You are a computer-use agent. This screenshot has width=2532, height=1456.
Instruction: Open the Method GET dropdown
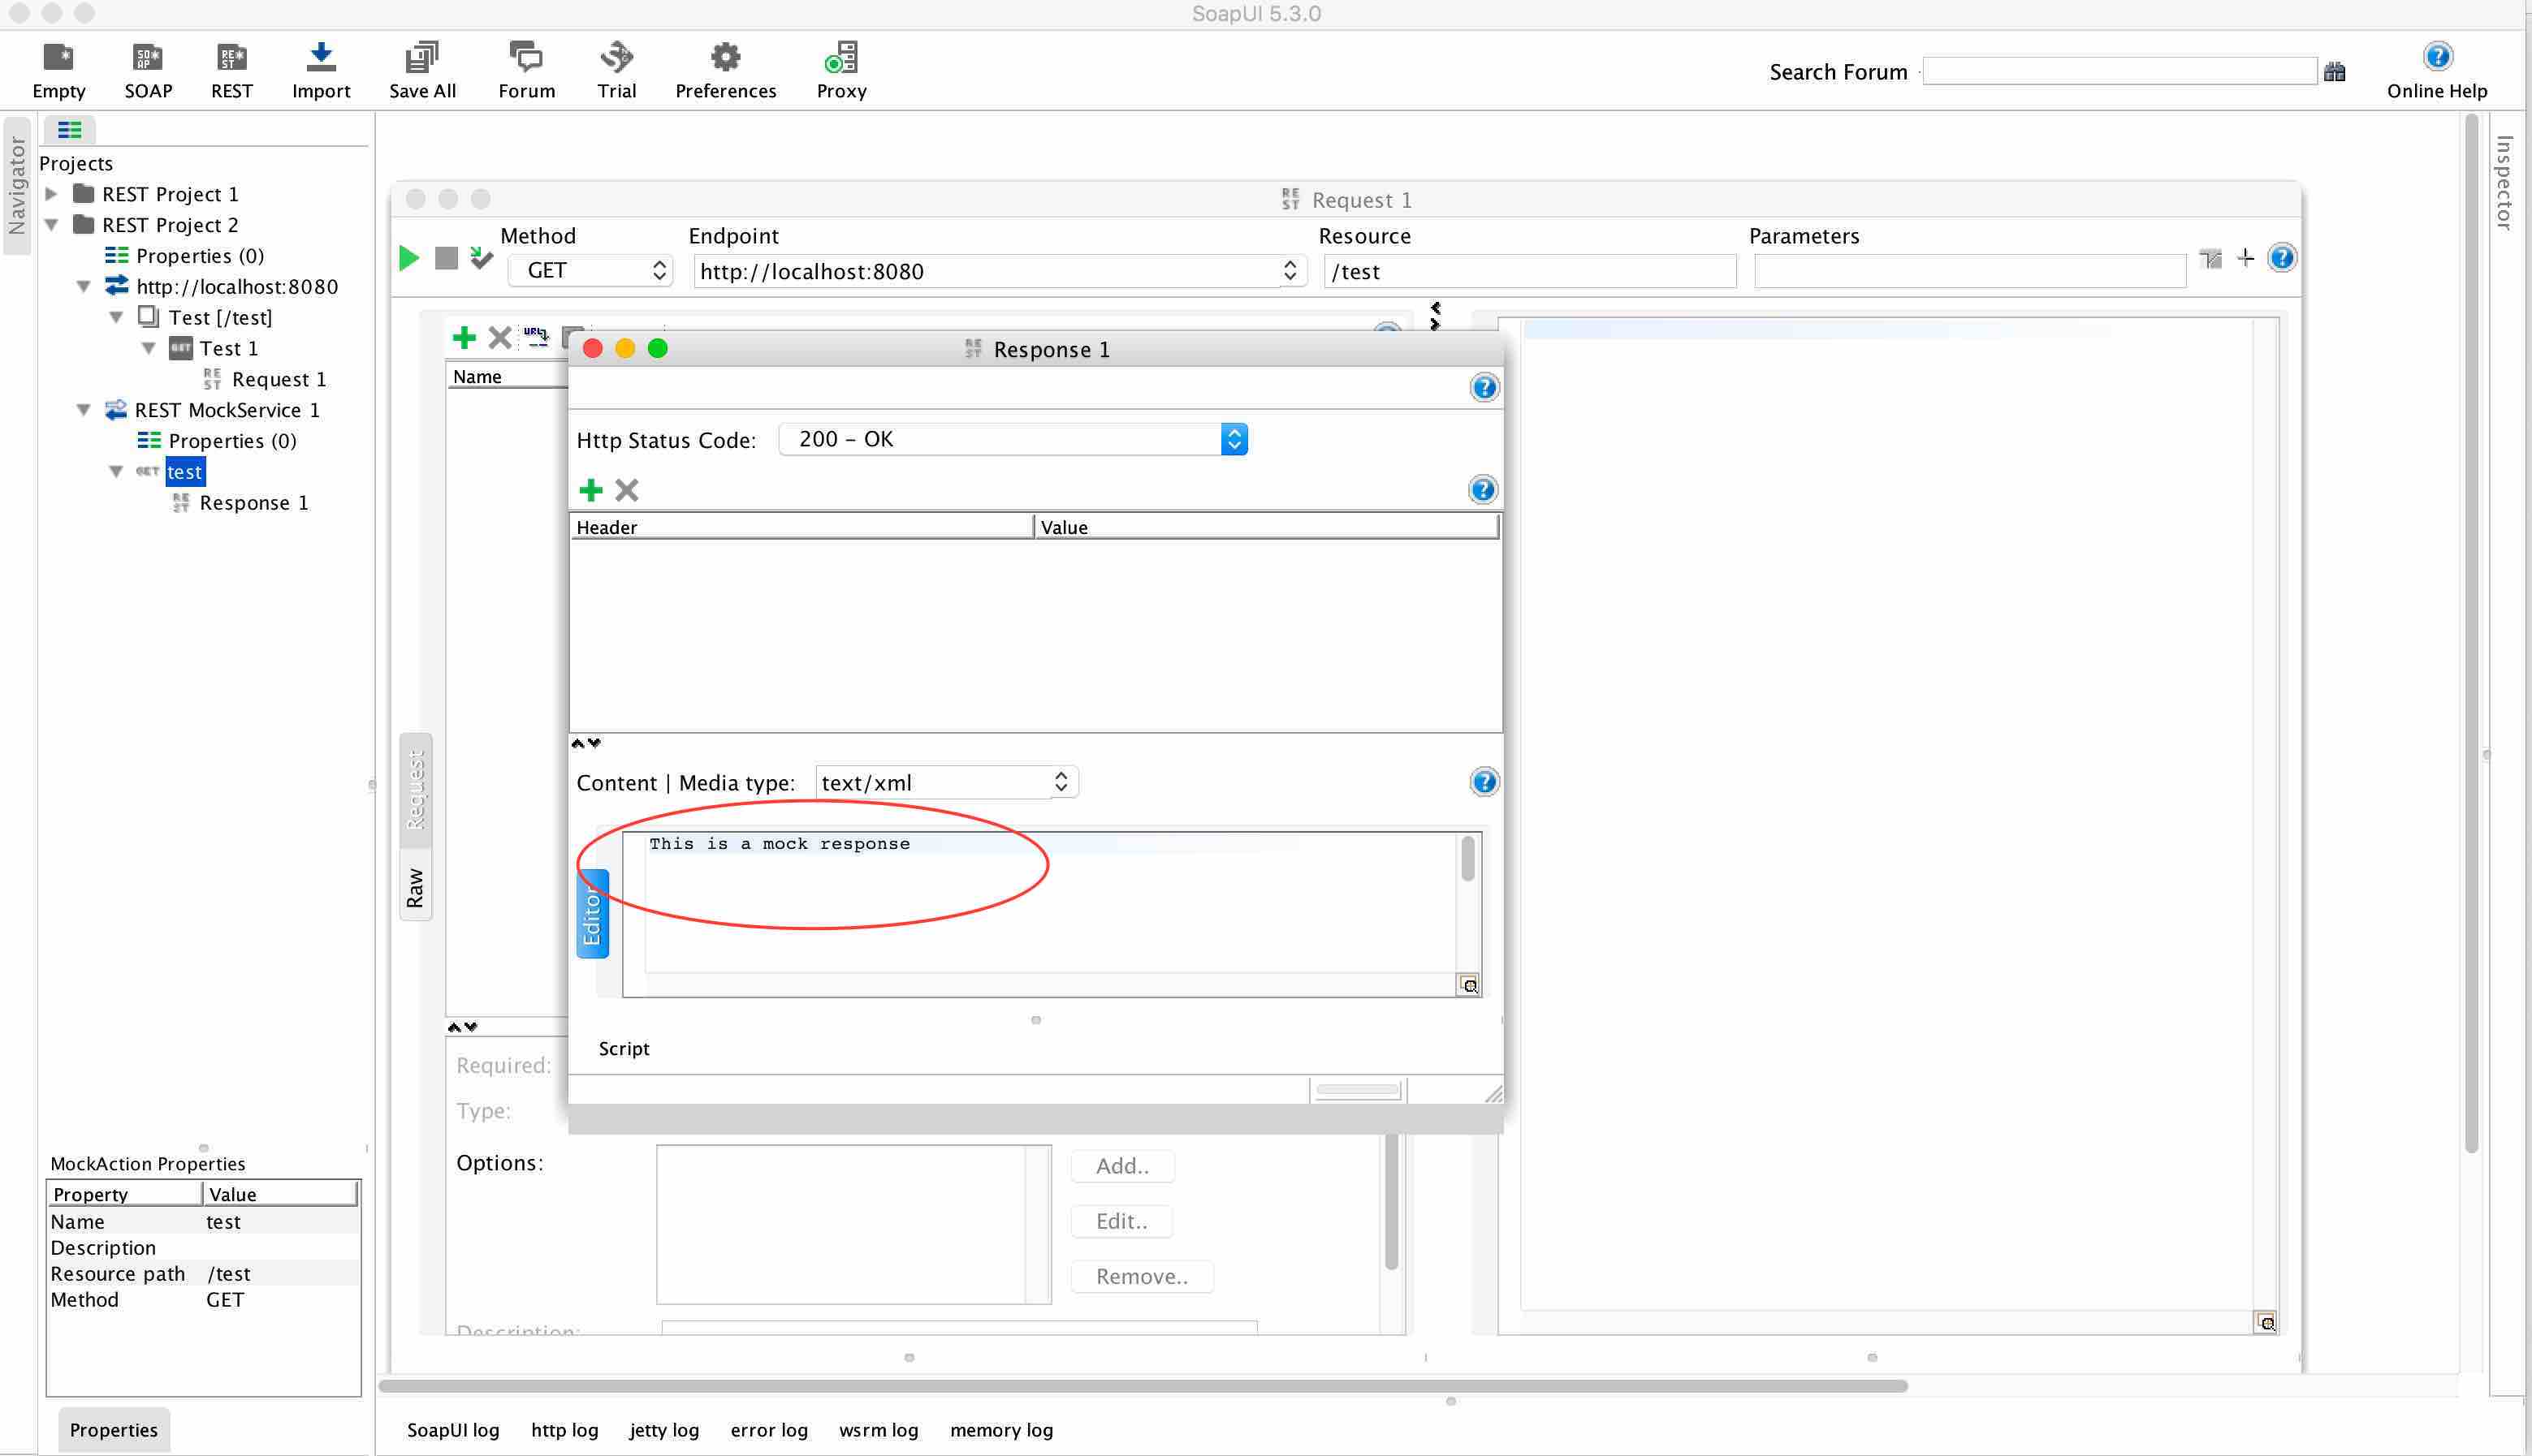(590, 271)
